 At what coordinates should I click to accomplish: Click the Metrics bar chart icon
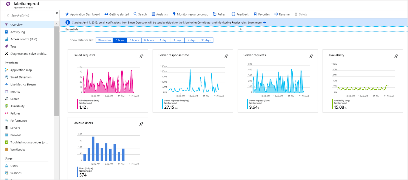pos(7,92)
